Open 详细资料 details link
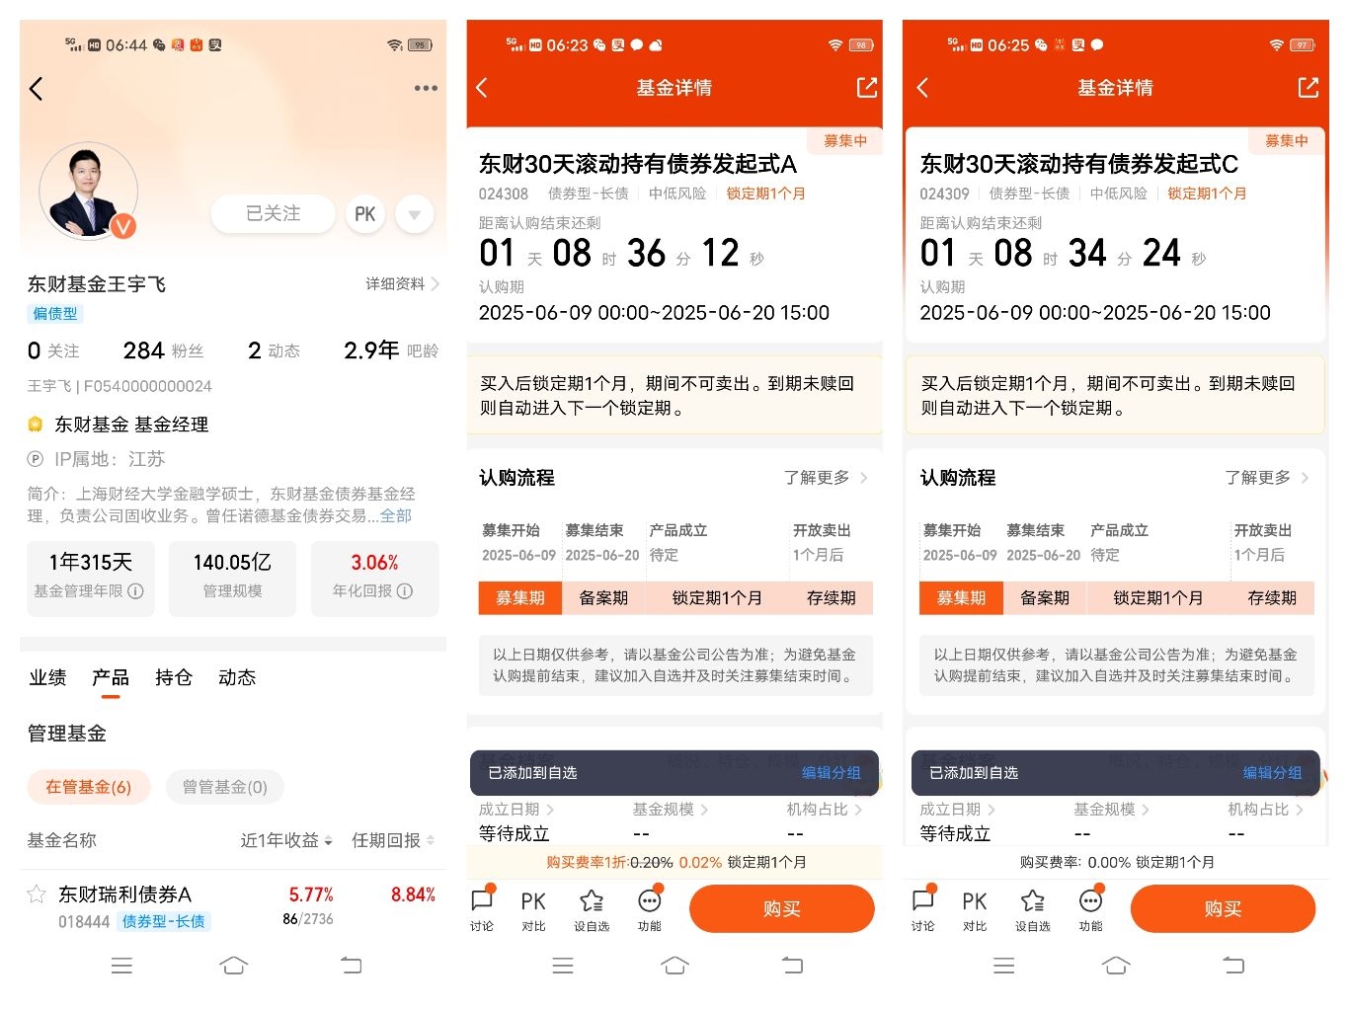The height and width of the screenshot is (1011, 1348). coord(402,283)
